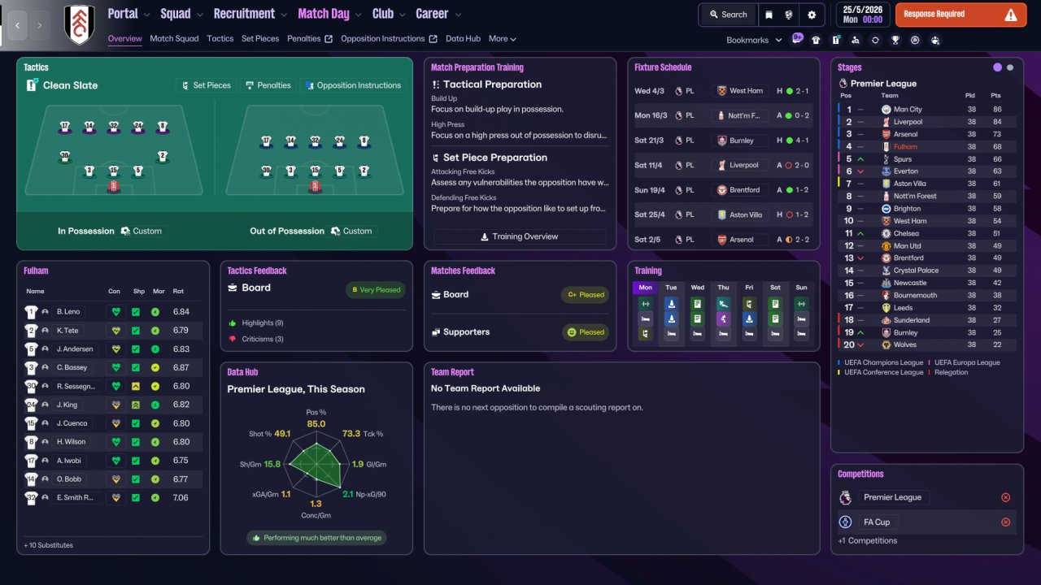
Task: Click Thursday's purple training session icon
Action: pos(723,318)
